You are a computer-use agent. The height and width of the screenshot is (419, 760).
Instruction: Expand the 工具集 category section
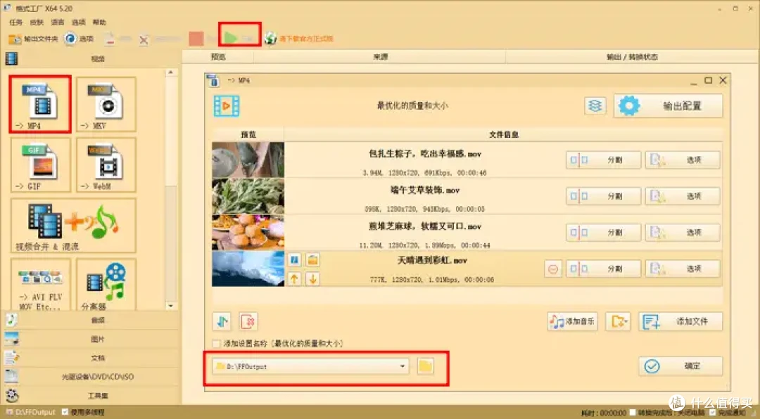coord(91,395)
